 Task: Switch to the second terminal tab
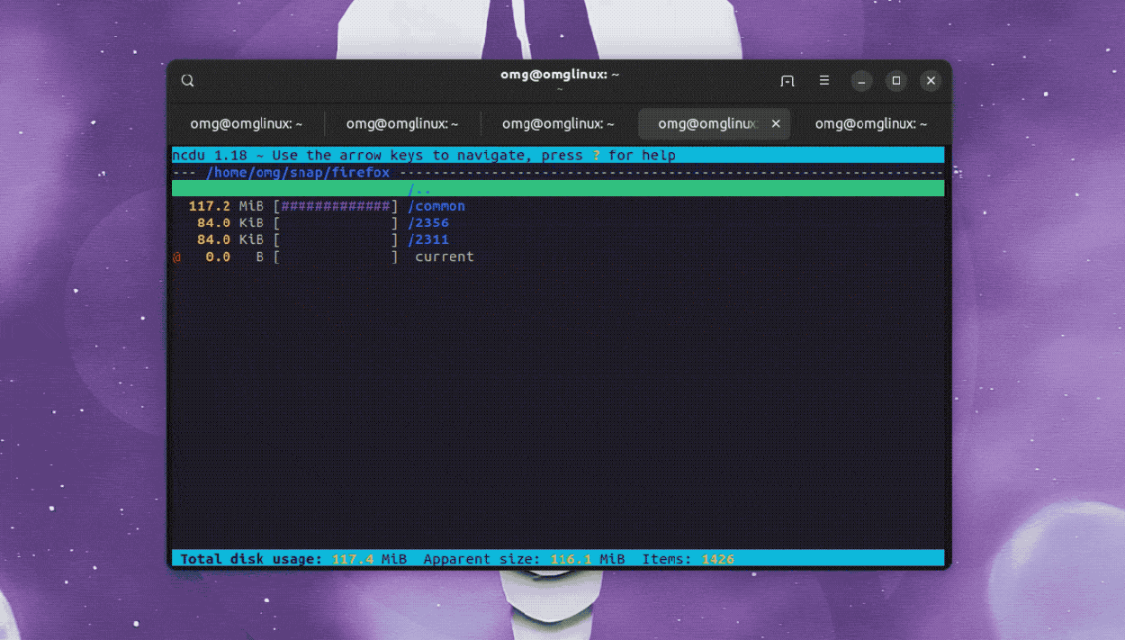402,124
